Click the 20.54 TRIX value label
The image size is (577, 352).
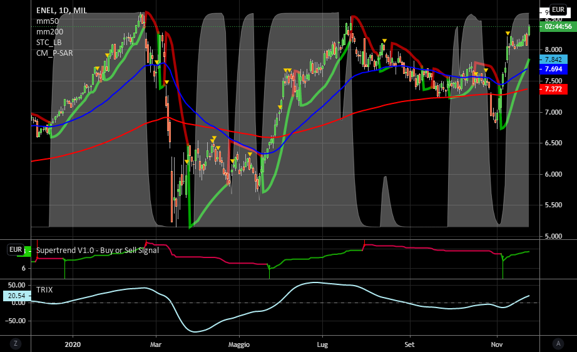[17, 296]
